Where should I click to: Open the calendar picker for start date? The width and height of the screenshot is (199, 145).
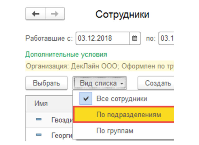pyautogui.click(x=135, y=39)
